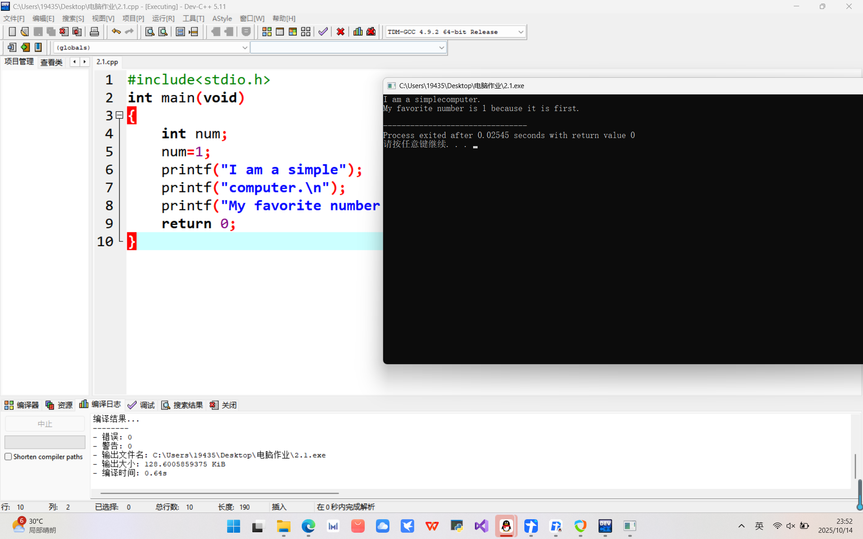Click the New file toolbar icon
The width and height of the screenshot is (863, 539).
pos(12,31)
